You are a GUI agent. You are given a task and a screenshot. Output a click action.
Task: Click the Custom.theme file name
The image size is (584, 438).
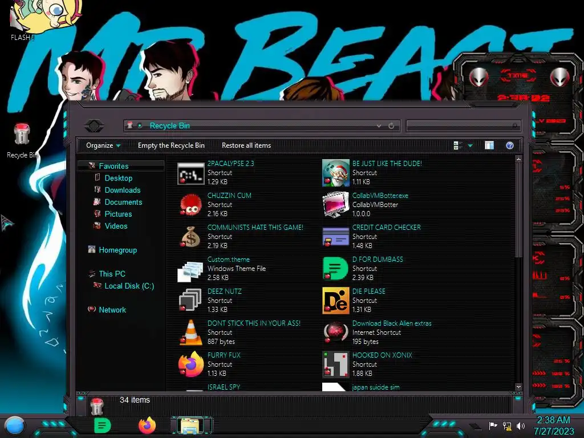coord(228,259)
